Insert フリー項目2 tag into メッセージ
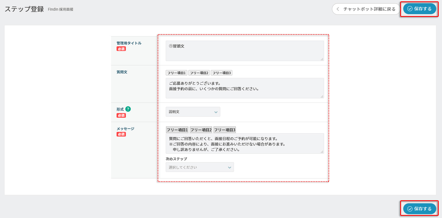The image size is (442, 218). [201, 130]
